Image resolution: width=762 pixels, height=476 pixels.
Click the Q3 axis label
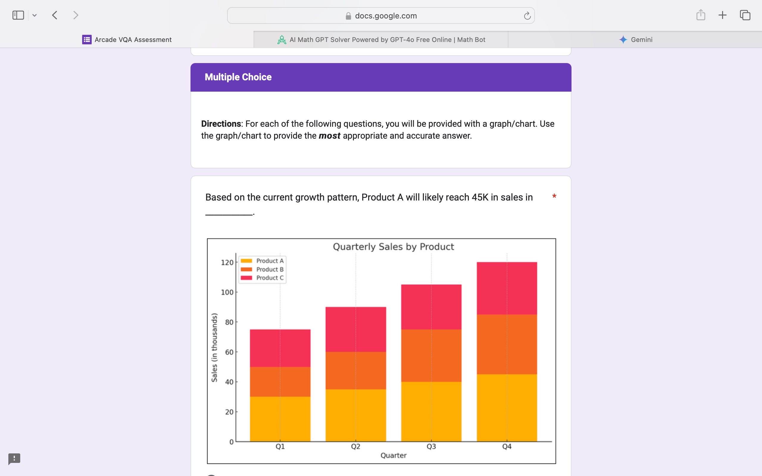click(431, 447)
